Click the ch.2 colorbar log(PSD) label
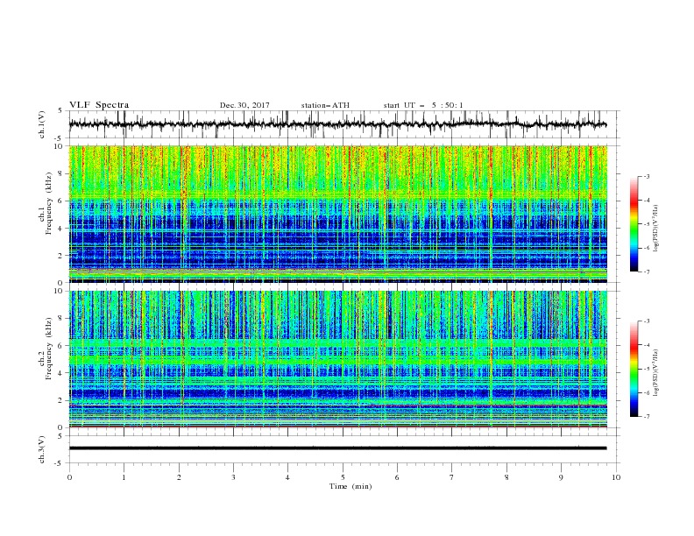The width and height of the screenshot is (694, 536). (655, 372)
